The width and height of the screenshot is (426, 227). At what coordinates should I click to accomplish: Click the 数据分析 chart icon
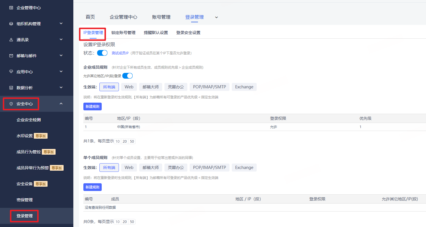click(11, 88)
